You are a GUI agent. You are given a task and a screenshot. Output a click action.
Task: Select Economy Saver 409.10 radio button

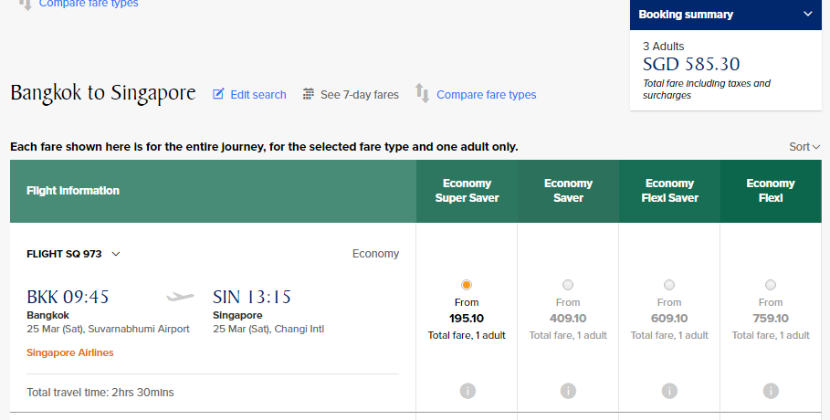coord(568,285)
